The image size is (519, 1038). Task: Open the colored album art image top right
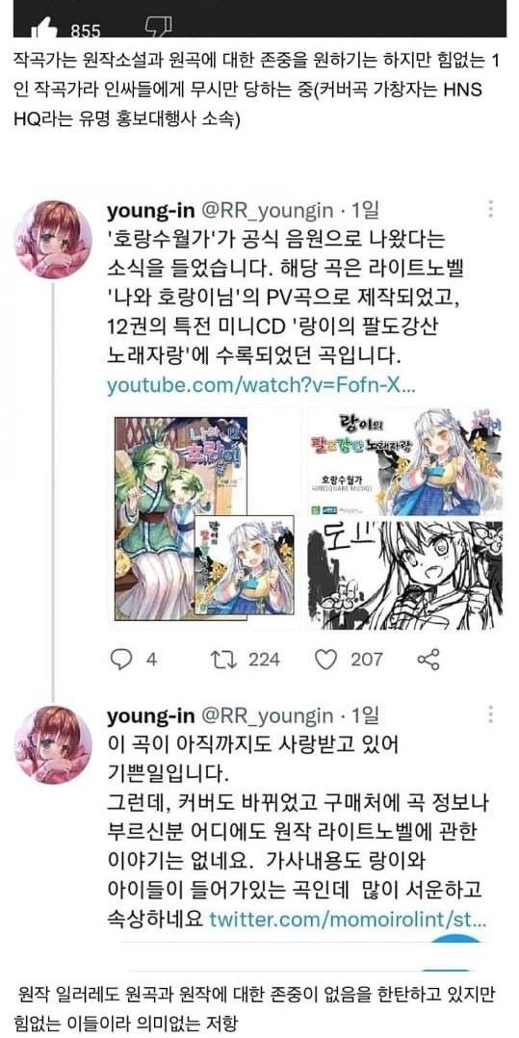[x=403, y=462]
